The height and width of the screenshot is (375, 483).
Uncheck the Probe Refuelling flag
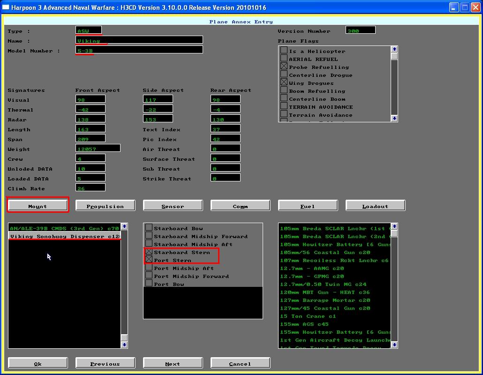click(x=284, y=66)
